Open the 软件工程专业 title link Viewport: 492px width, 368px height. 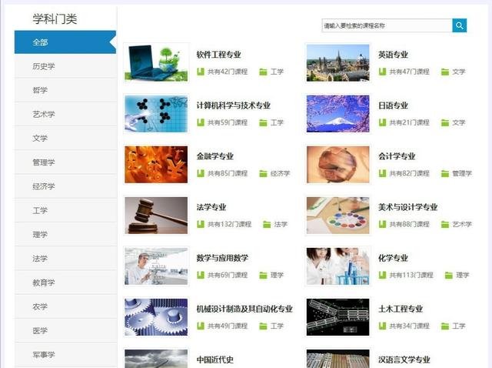(218, 55)
